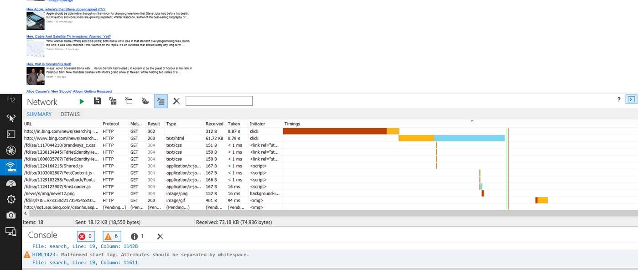Click the 61.72 KB received value

pyautogui.click(x=214, y=138)
